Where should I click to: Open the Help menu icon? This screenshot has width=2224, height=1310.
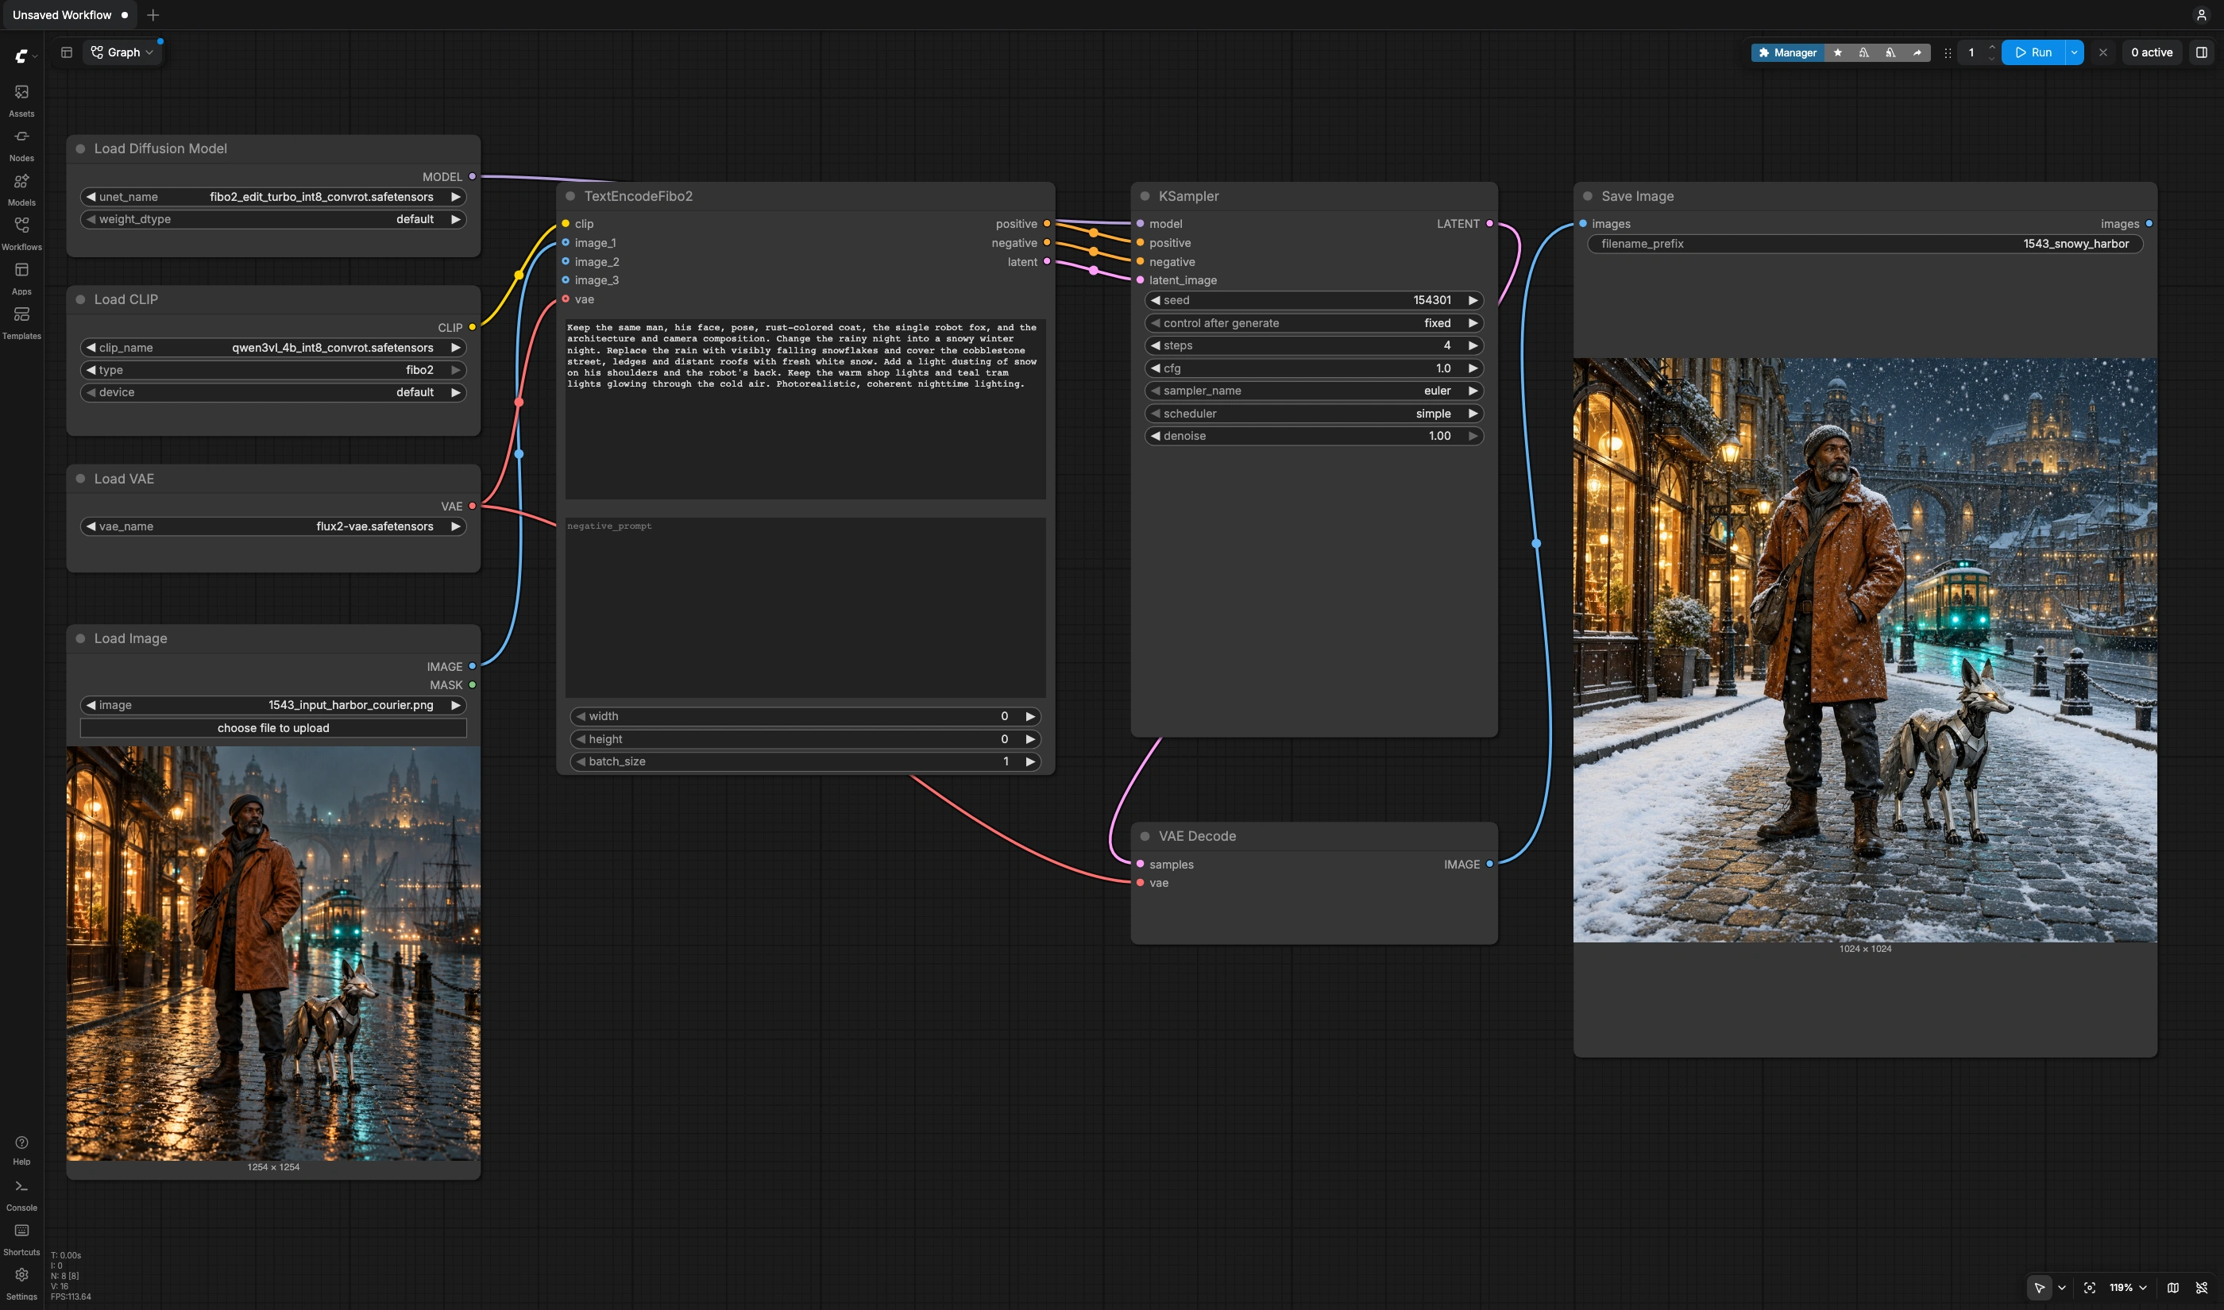[21, 1150]
